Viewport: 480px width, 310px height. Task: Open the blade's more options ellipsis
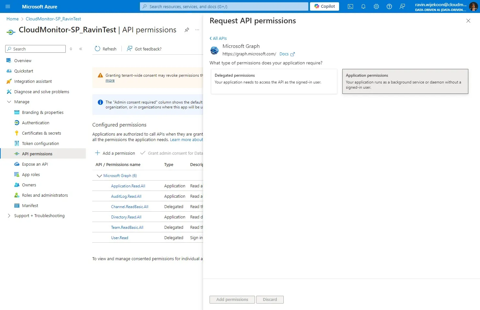tap(197, 30)
